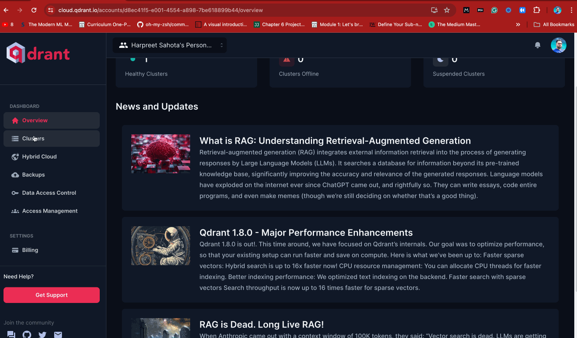Click the install app icon in address bar

[x=434, y=10]
